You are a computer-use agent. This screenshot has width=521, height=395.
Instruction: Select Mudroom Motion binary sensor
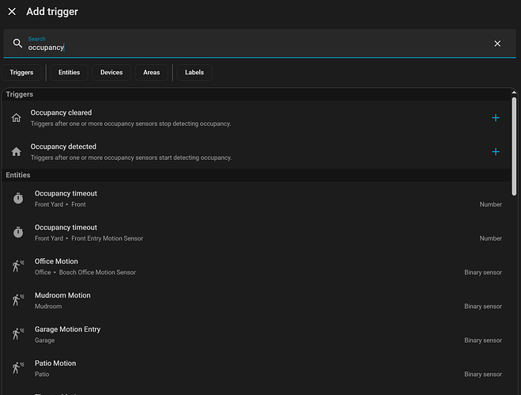(237, 301)
